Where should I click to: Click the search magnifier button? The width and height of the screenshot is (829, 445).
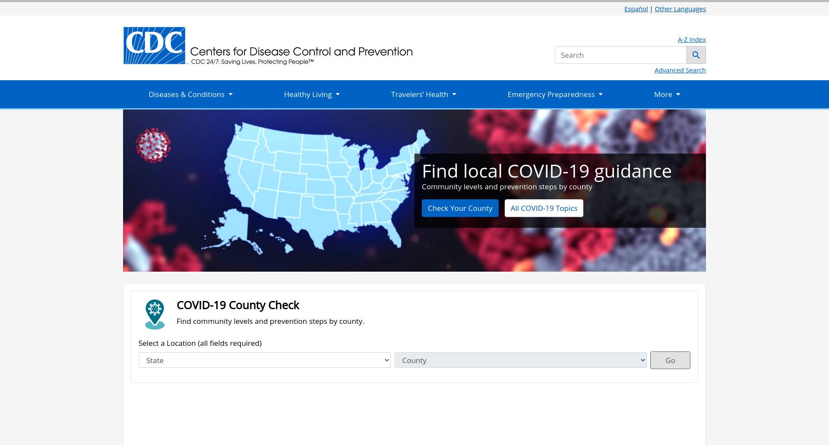coord(696,55)
